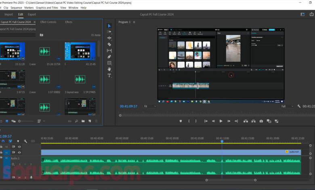Switch Project panel to Icon View
315x190 pixels.
coord(7,121)
